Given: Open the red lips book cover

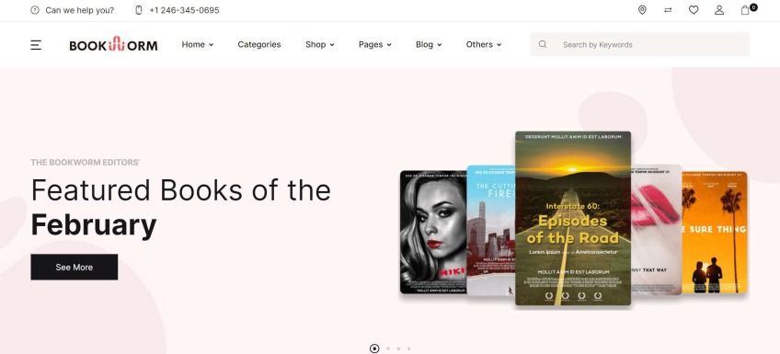Looking at the screenshot, I should [656, 230].
